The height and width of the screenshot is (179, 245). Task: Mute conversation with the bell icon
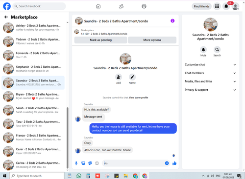203,49
